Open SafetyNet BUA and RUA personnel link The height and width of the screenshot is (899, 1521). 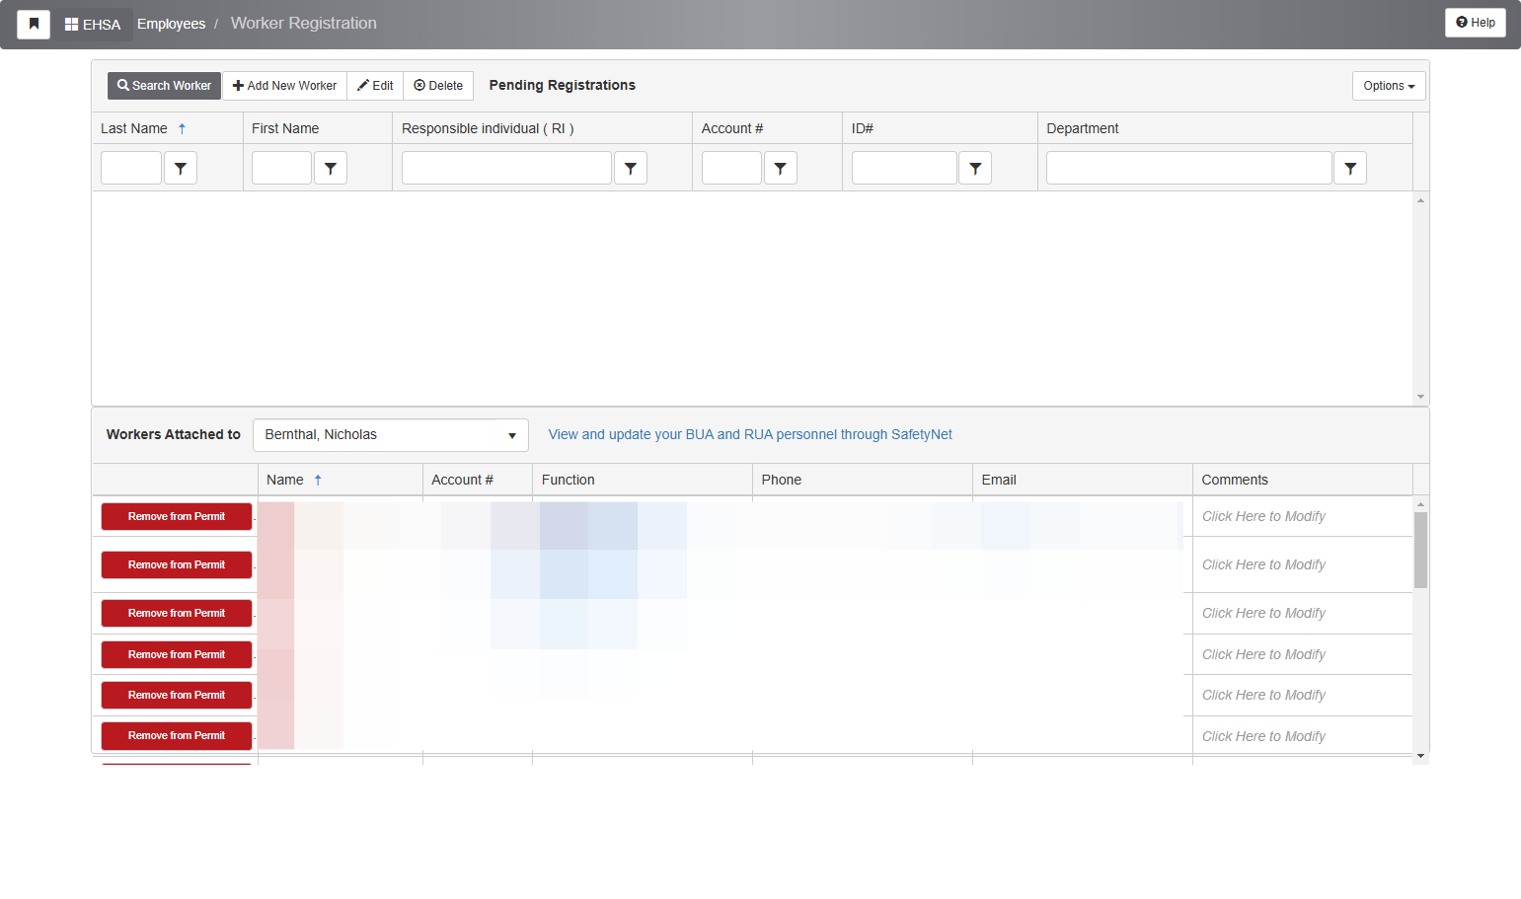tap(750, 434)
